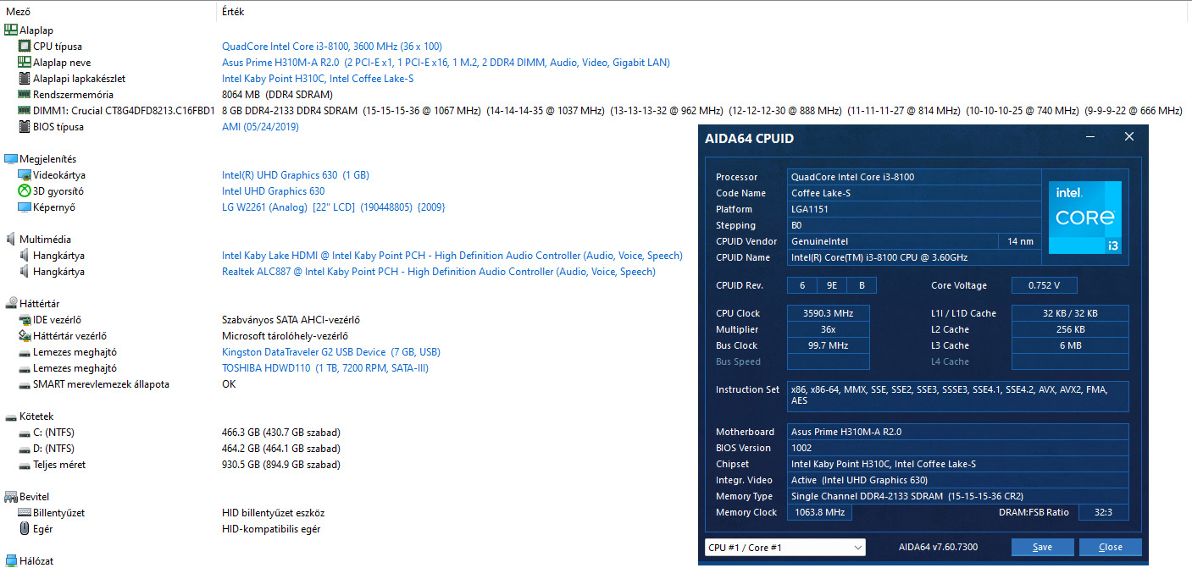Click the speaker icon of Intel Kaby Lake HDMI Hangkártya

[x=25, y=256]
